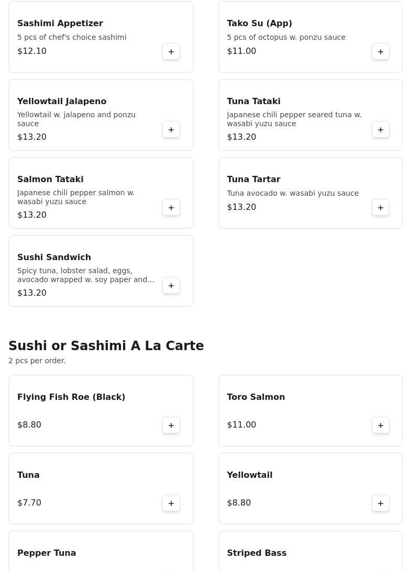Click the Salmon Tataki $13.20 price
The height and width of the screenshot is (571, 411).
tap(32, 215)
